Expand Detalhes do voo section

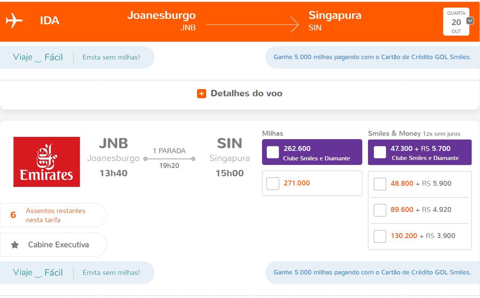[240, 94]
